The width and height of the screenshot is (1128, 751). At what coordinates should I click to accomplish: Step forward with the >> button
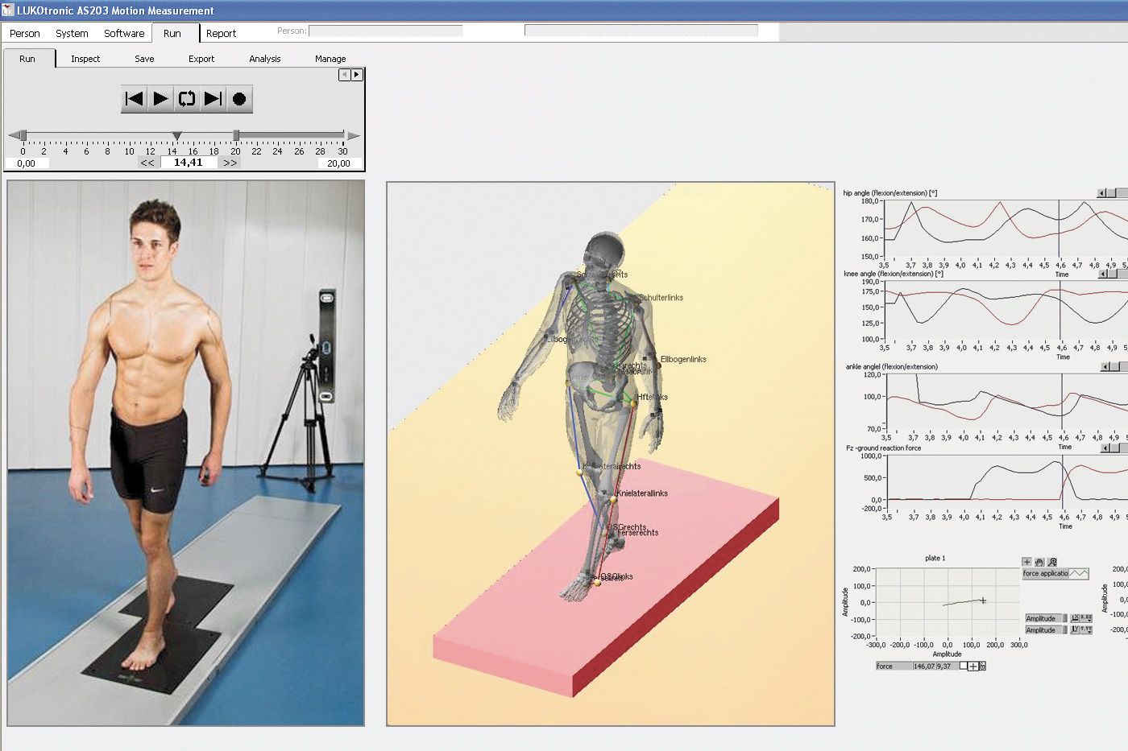coord(230,163)
